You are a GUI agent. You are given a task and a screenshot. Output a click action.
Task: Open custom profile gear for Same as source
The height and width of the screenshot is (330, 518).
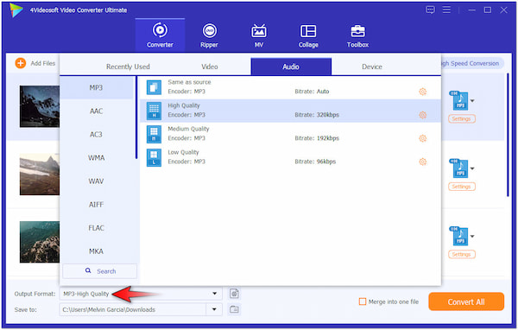(422, 92)
